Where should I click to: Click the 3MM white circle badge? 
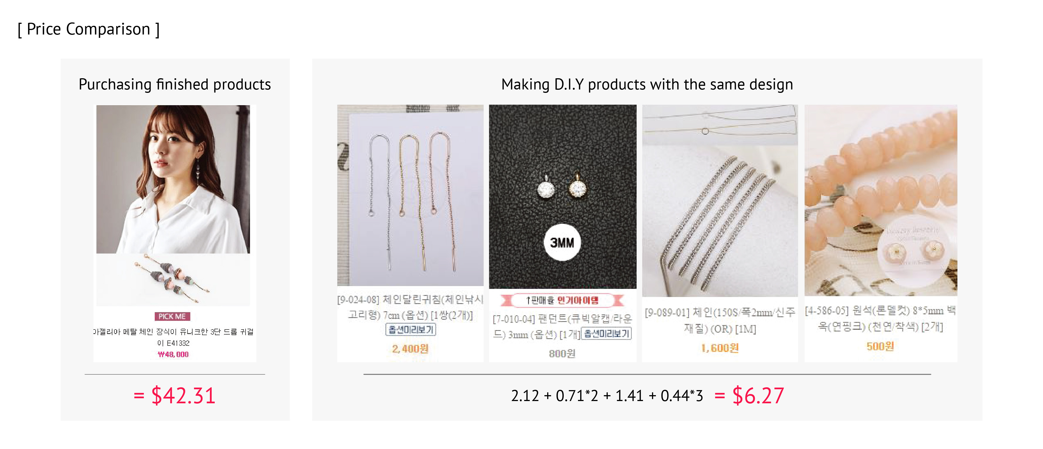[562, 242]
